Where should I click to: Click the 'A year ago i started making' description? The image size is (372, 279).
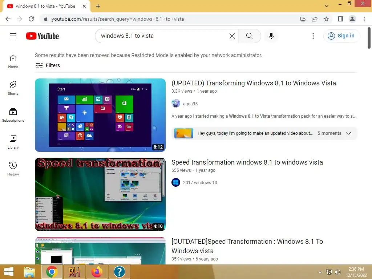pyautogui.click(x=263, y=116)
